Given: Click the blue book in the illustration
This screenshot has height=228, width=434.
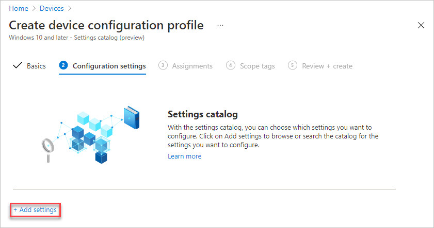Looking at the screenshot, I should click(x=131, y=117).
